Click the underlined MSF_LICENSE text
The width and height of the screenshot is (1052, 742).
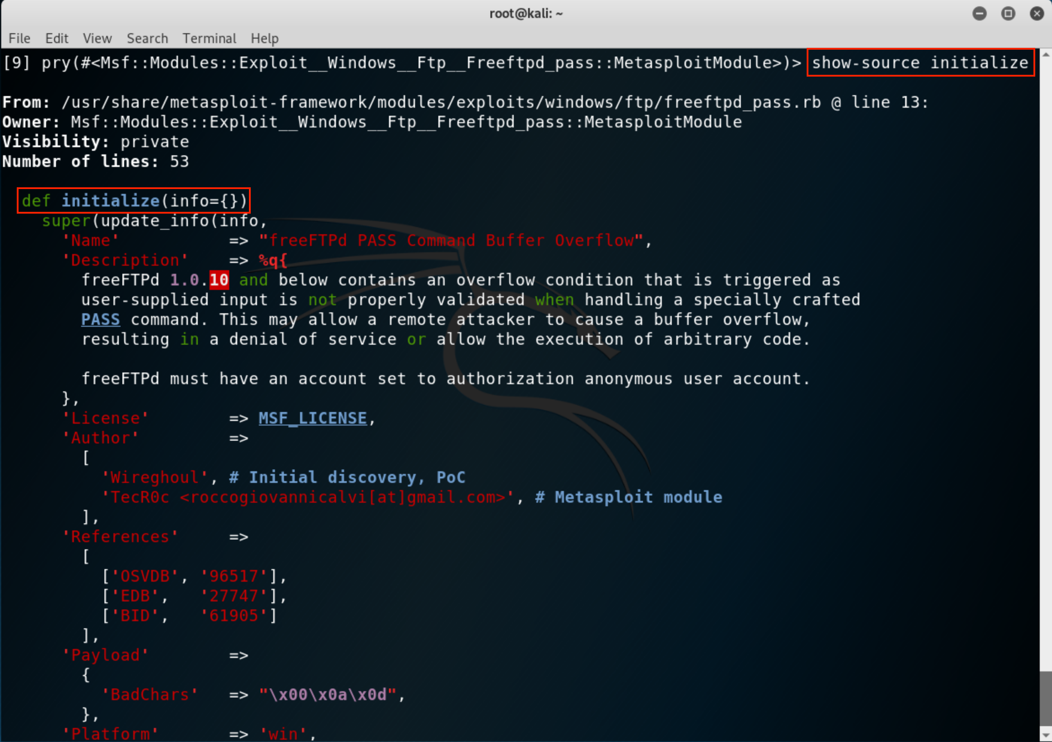click(x=312, y=418)
